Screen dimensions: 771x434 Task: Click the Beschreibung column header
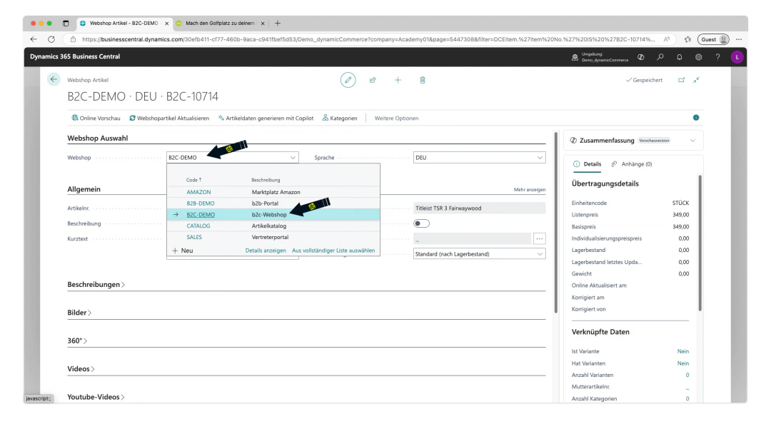(266, 180)
